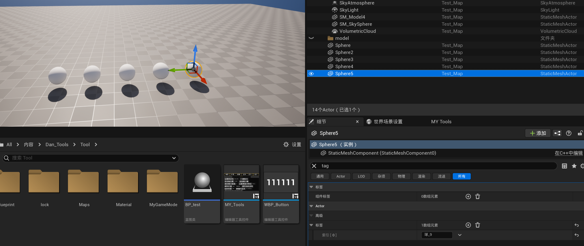Collapse the 高级 subsection
The width and height of the screenshot is (584, 246).
(x=311, y=215)
